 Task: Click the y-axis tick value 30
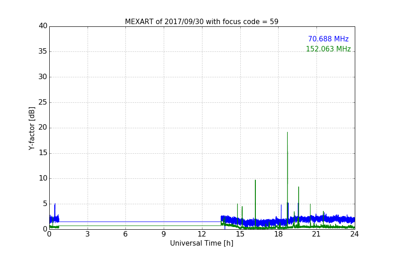click(43, 77)
